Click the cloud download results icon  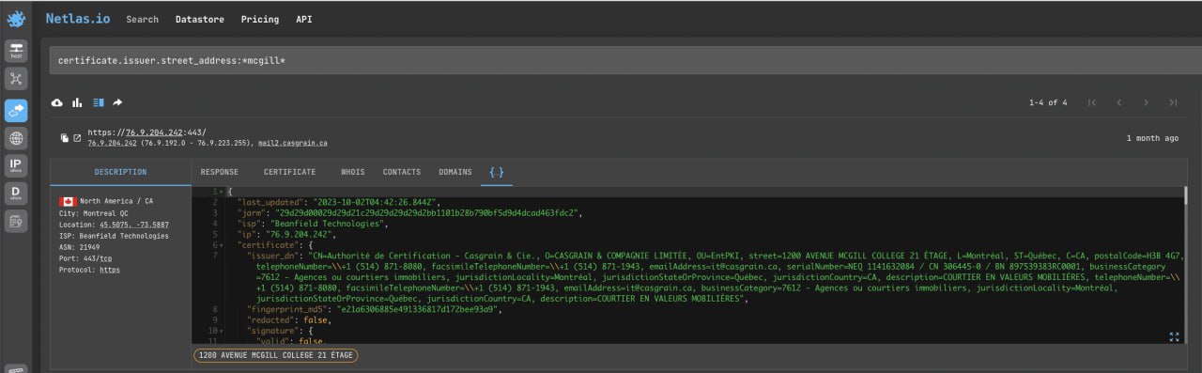coord(57,102)
